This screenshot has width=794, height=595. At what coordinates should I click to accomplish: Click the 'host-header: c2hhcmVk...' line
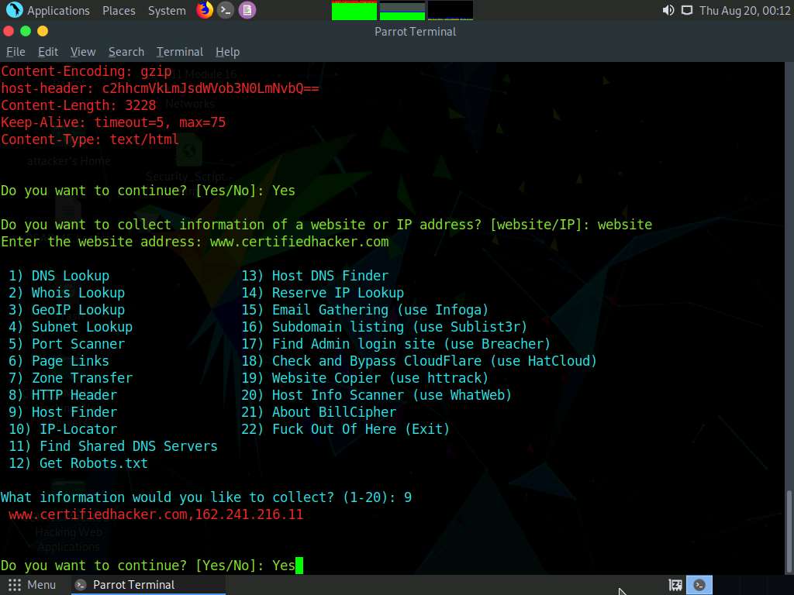160,88
